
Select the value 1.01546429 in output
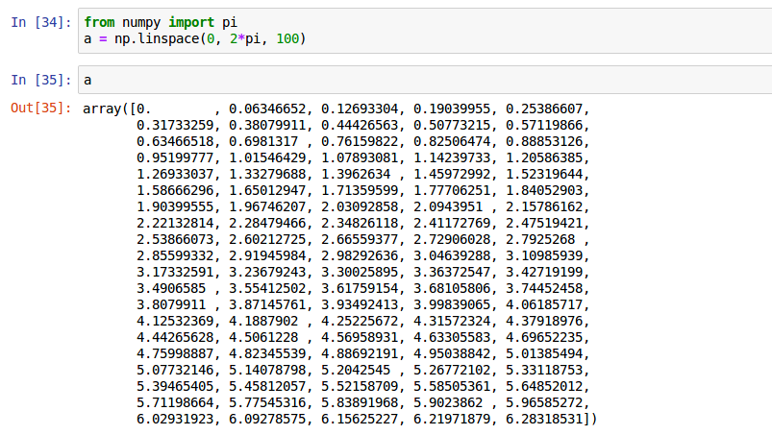tap(267, 157)
